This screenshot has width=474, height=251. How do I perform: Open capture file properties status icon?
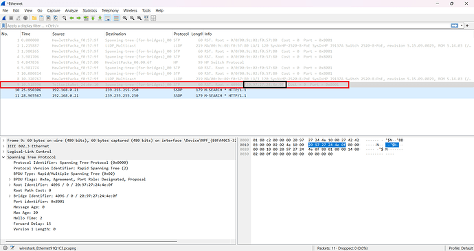pyautogui.click(x=12, y=248)
